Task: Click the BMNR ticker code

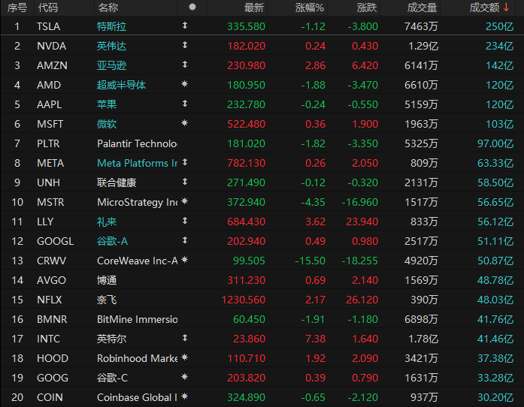Action: [52, 320]
